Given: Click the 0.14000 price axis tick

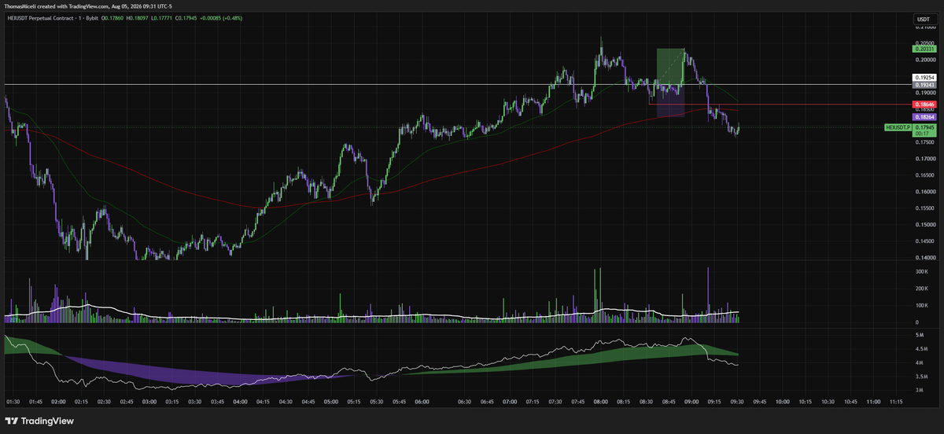Looking at the screenshot, I should pyautogui.click(x=924, y=257).
